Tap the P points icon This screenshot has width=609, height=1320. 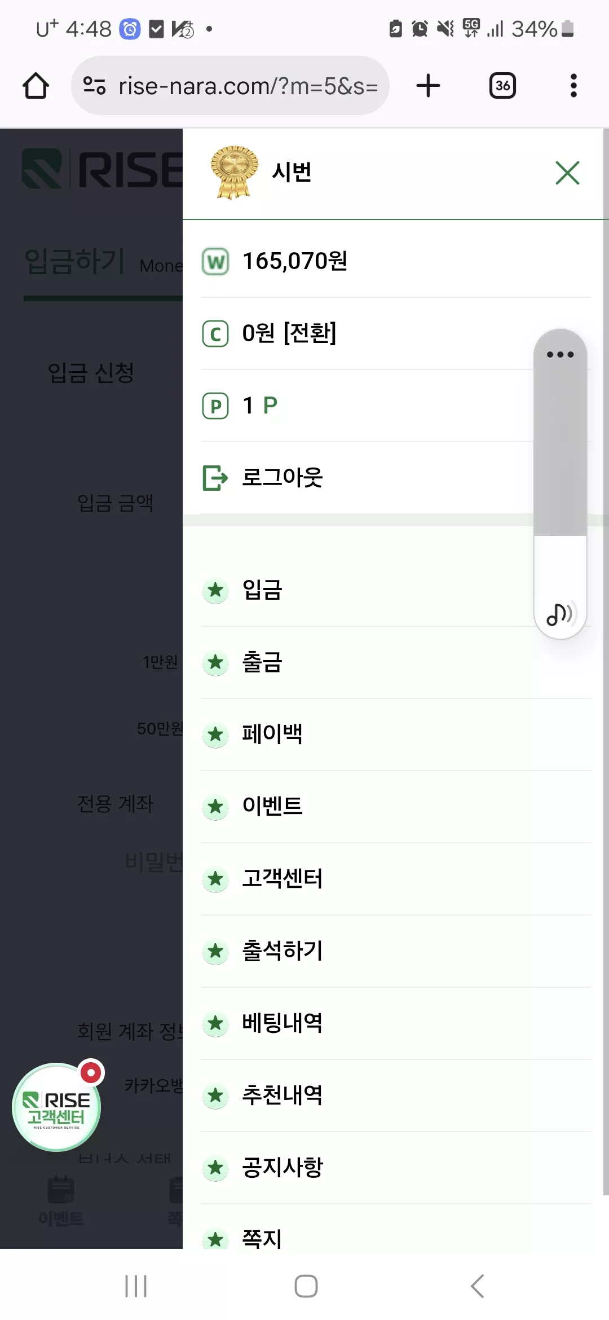coord(215,406)
